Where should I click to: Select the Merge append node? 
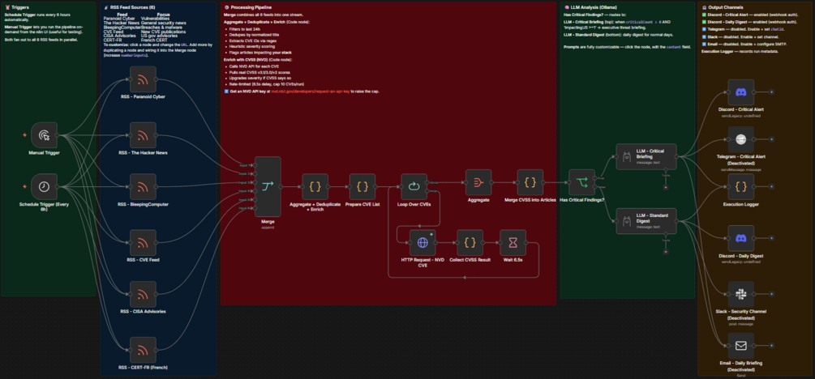(268, 186)
